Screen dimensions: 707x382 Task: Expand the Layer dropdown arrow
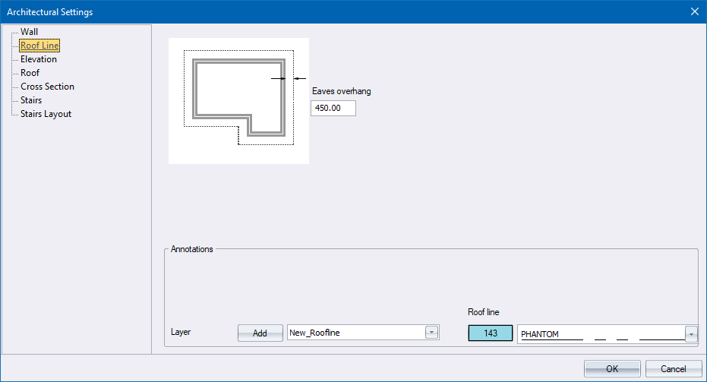click(x=432, y=333)
